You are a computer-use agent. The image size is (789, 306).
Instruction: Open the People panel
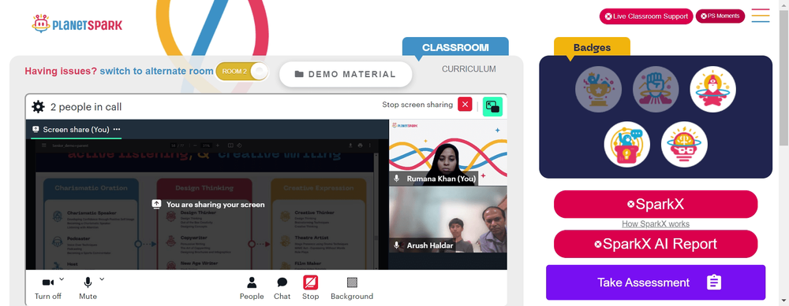[252, 289]
